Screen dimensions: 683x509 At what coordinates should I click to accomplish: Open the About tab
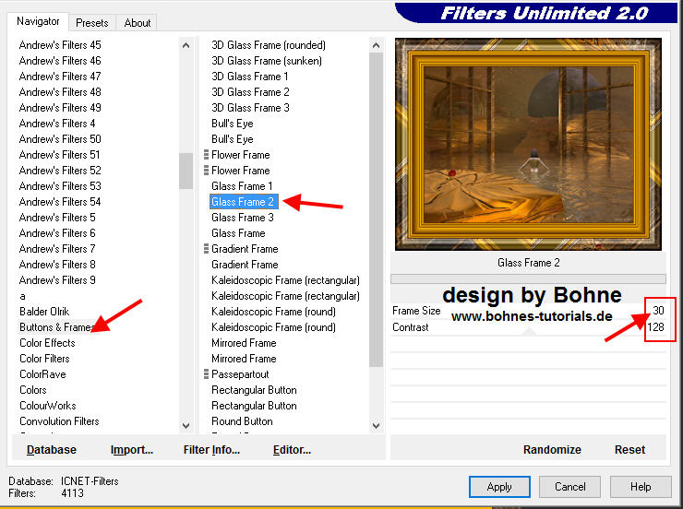click(137, 22)
